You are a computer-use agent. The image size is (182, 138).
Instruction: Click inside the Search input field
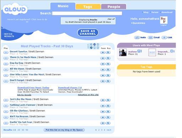pos(87,13)
